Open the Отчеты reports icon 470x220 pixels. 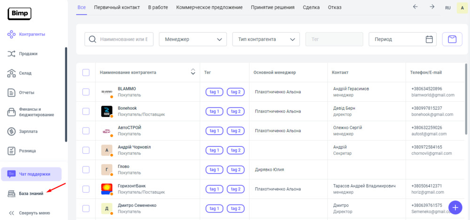(x=12, y=92)
